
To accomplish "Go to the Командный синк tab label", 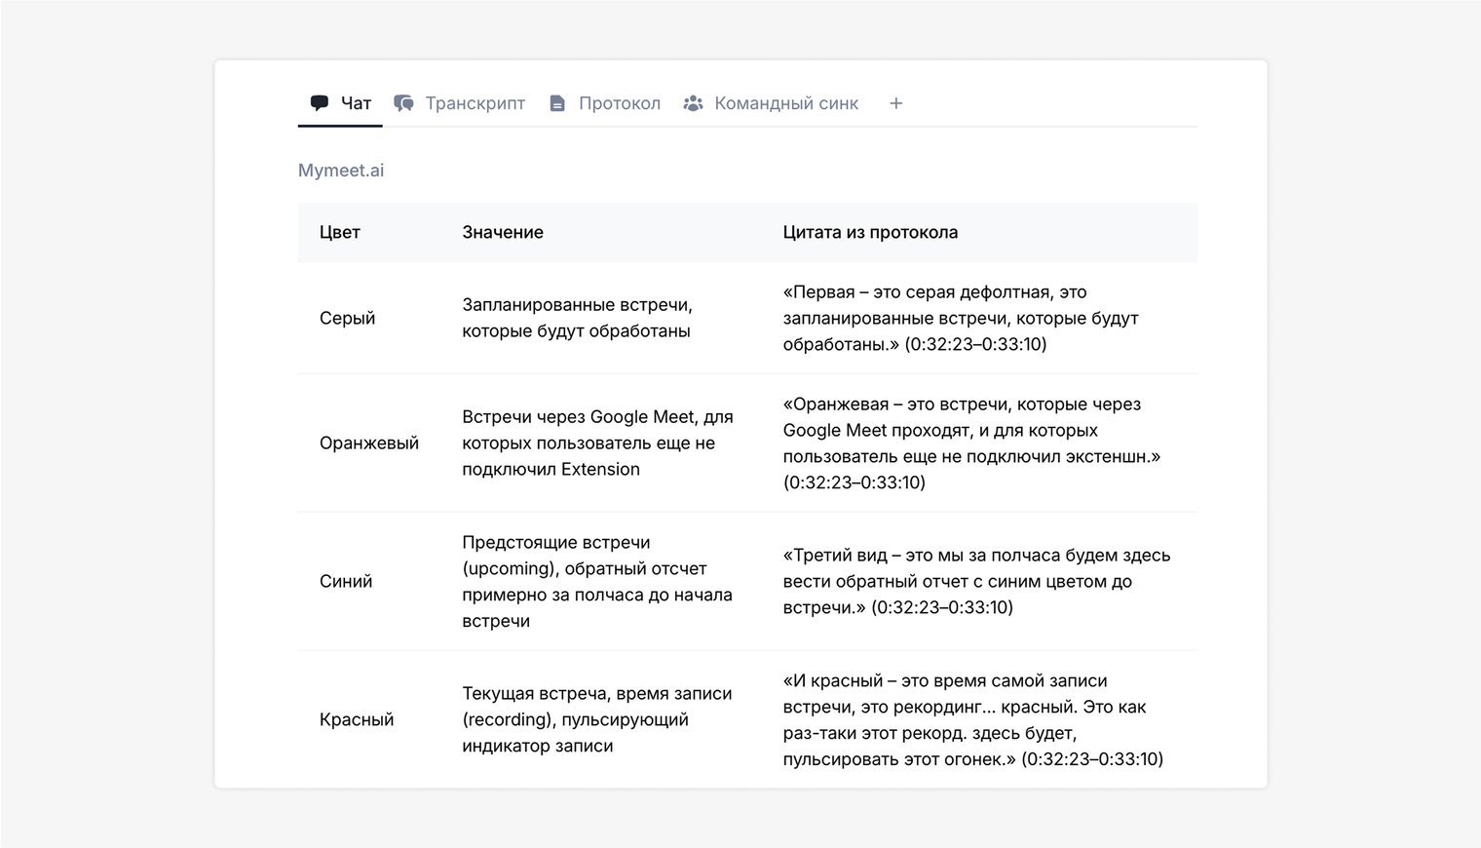I will tap(785, 103).
